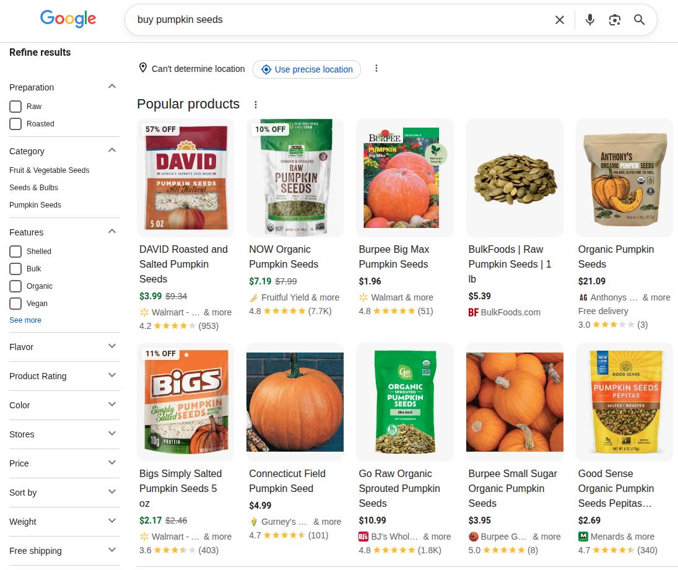Enable the Raw preparation checkbox
This screenshot has height=570, width=678.
click(15, 106)
